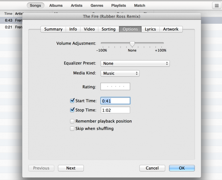Open the Equalizer Preset dropdown

(x=135, y=63)
